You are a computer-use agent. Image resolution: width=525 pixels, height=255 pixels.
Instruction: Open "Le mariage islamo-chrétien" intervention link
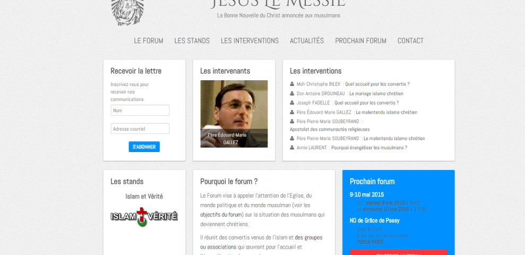click(x=376, y=93)
